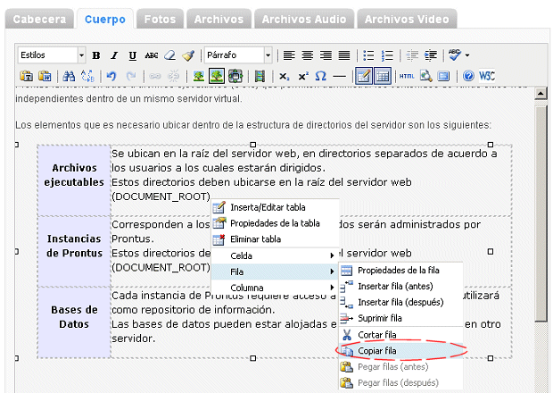Image resolution: width=553 pixels, height=393 pixels.
Task: Select Insertar fila (antes)
Action: [x=400, y=286]
